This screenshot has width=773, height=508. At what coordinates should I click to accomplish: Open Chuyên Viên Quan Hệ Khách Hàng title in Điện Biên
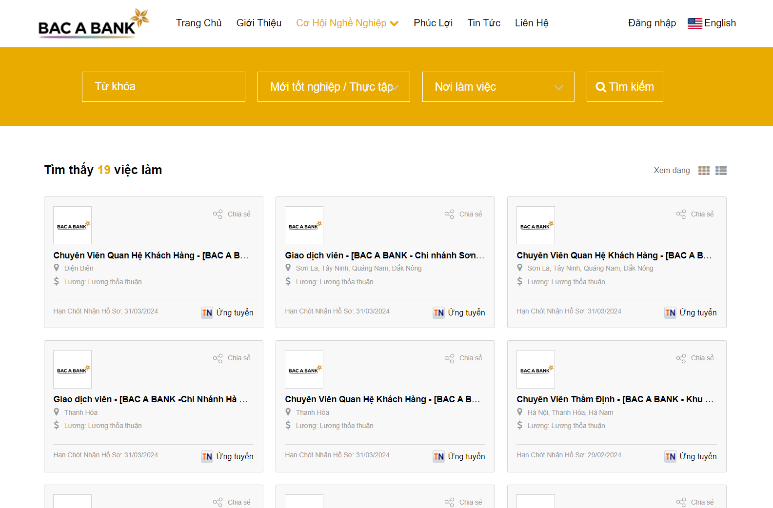click(x=151, y=255)
